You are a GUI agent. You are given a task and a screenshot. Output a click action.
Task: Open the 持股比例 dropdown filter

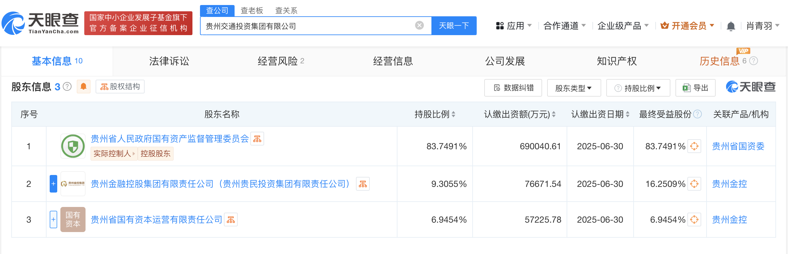tap(638, 88)
